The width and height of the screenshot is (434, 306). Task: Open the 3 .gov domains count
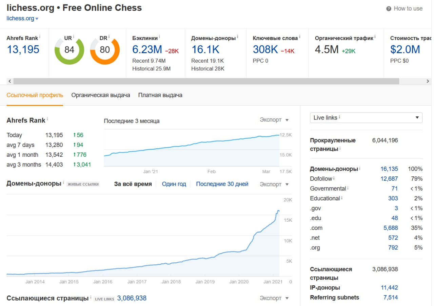coord(396,208)
